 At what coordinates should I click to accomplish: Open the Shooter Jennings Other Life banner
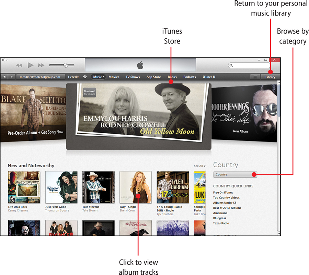[x=244, y=113]
